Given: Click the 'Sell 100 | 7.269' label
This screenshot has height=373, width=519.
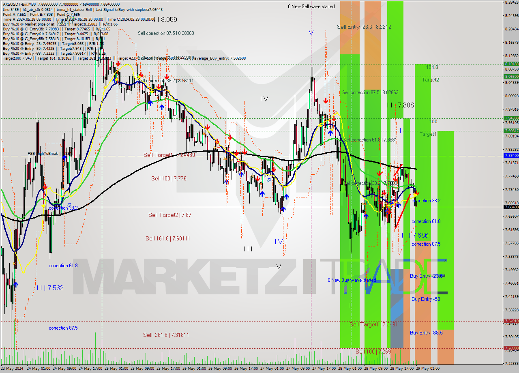Looking at the screenshot, I should point(373,352).
